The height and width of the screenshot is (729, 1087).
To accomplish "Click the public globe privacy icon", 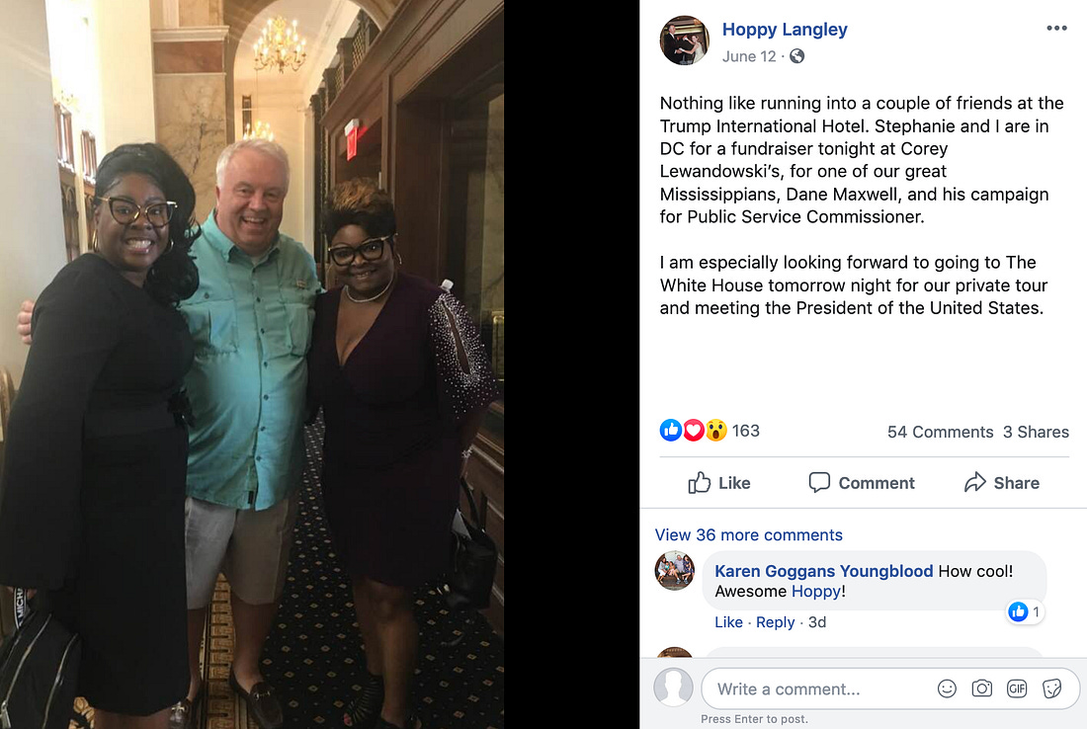I will (x=797, y=56).
